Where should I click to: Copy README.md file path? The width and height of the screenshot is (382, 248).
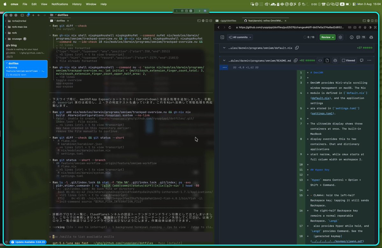295,60
